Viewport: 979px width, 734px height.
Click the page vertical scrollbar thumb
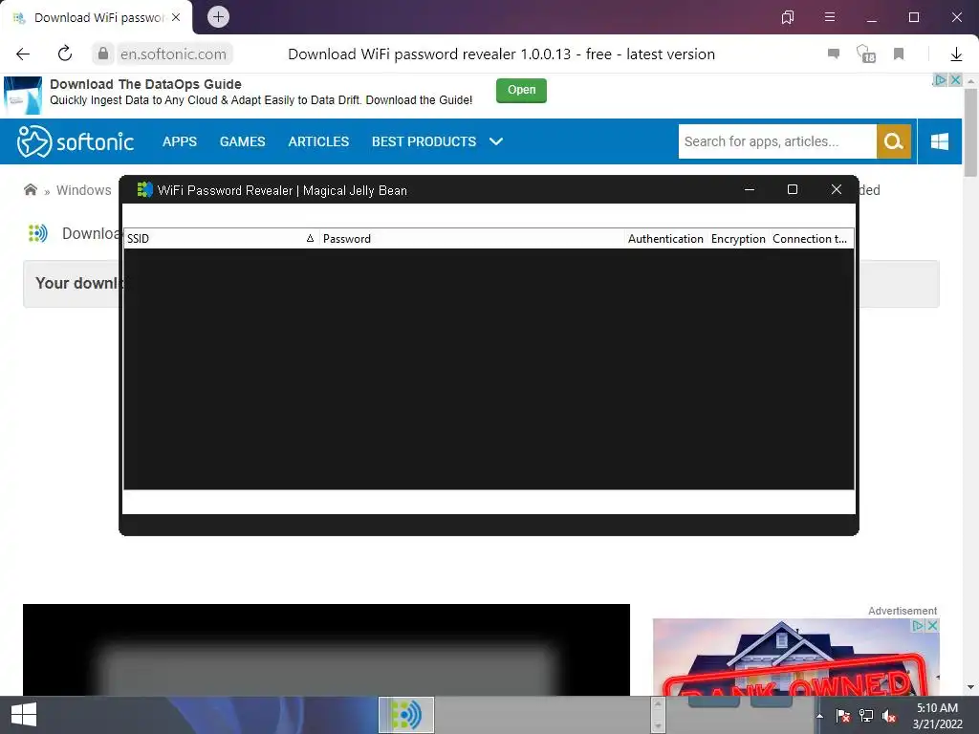pos(970,132)
